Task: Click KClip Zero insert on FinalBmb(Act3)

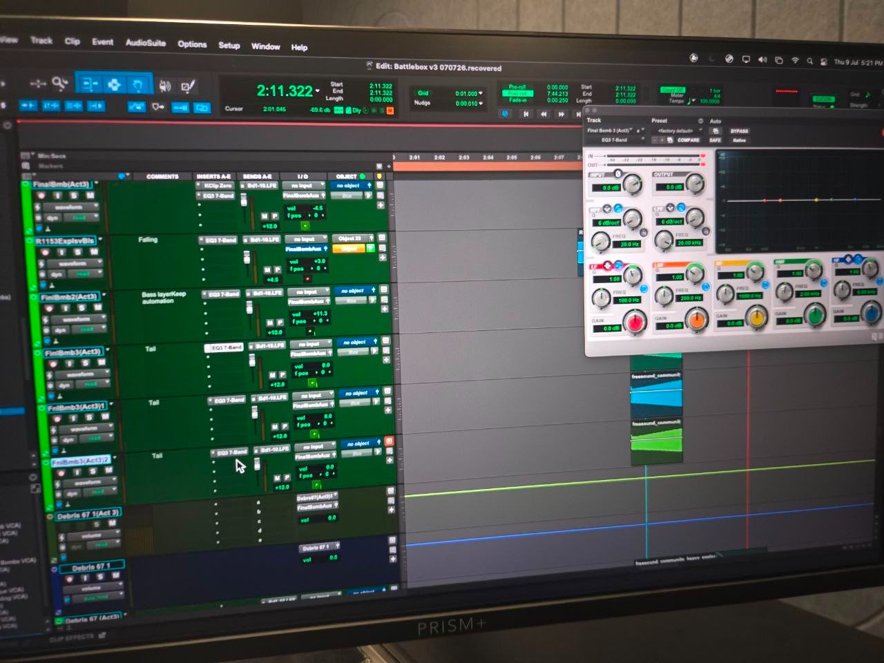Action: tap(217, 186)
